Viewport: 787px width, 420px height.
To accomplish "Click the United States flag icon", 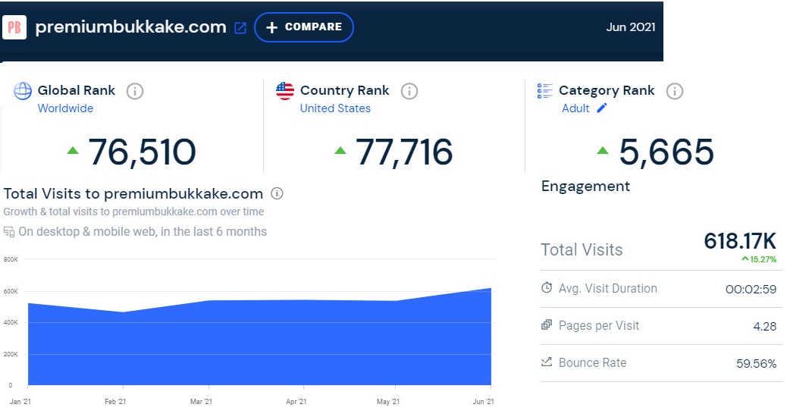I will pos(285,91).
